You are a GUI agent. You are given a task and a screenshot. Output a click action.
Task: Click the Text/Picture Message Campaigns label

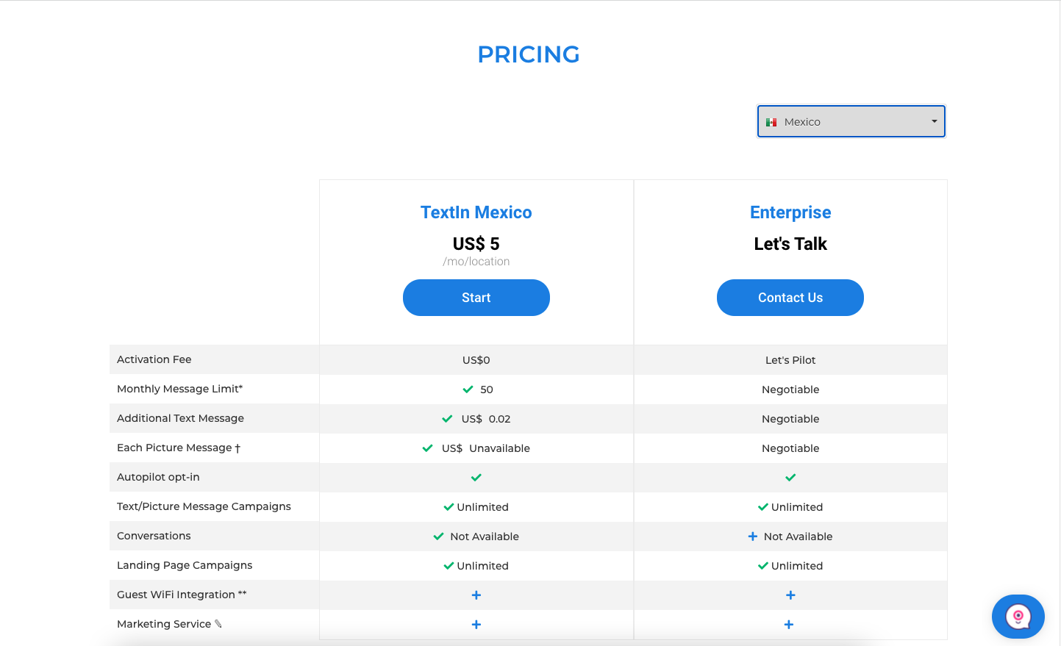(x=204, y=506)
